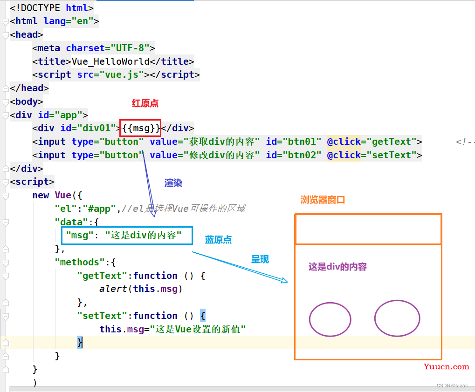Viewport: 475px width, 392px height.
Task: Click value="获取div的内容" attribute
Action: (x=205, y=142)
